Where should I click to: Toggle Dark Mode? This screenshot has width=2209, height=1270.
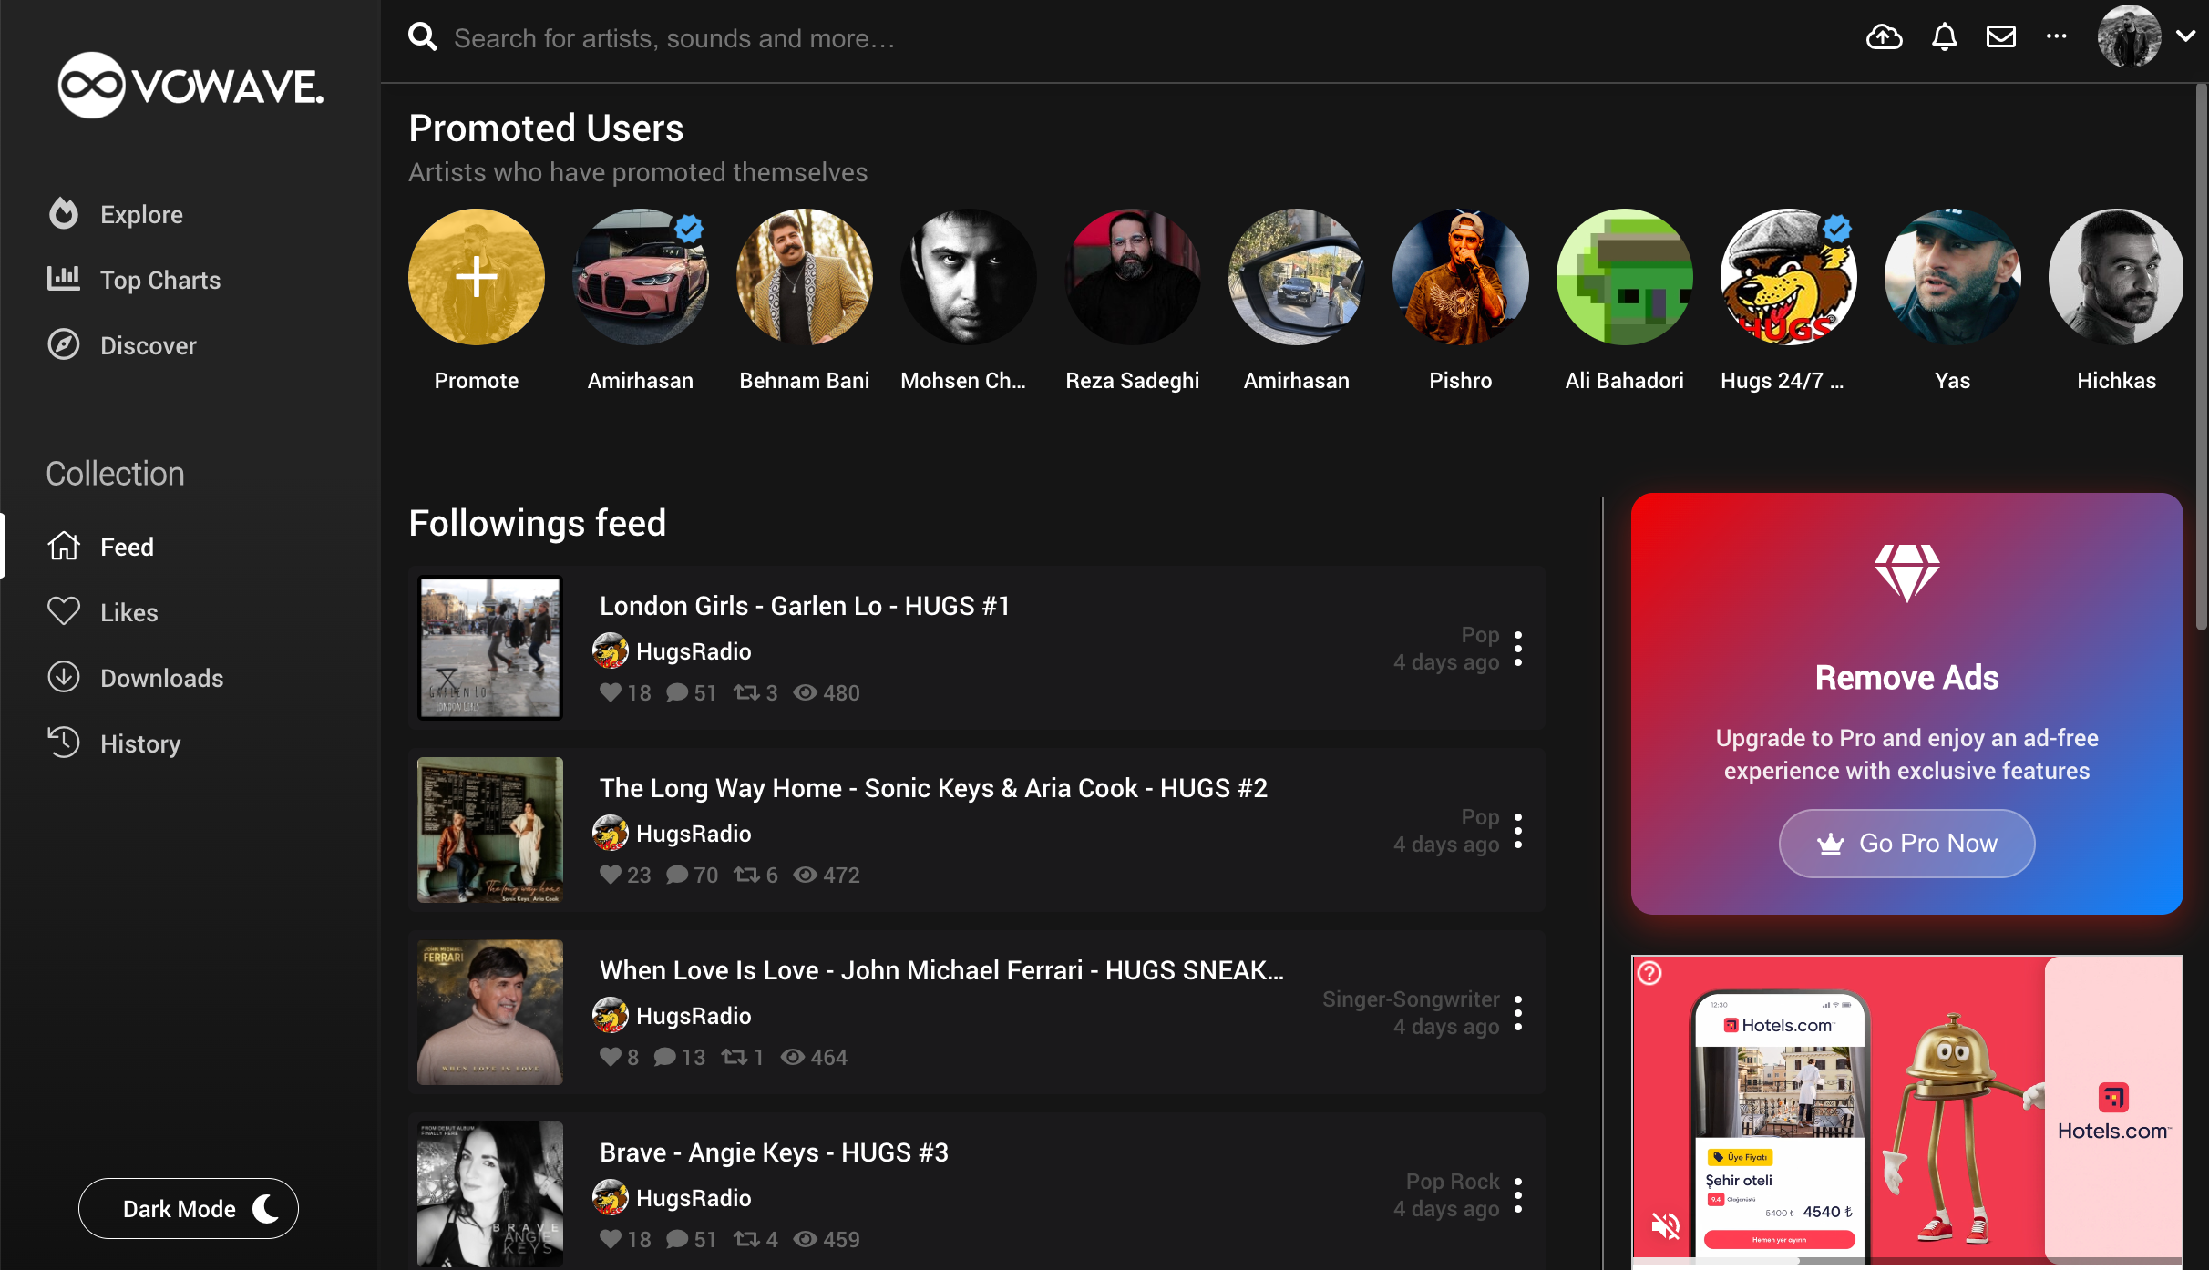pos(188,1208)
